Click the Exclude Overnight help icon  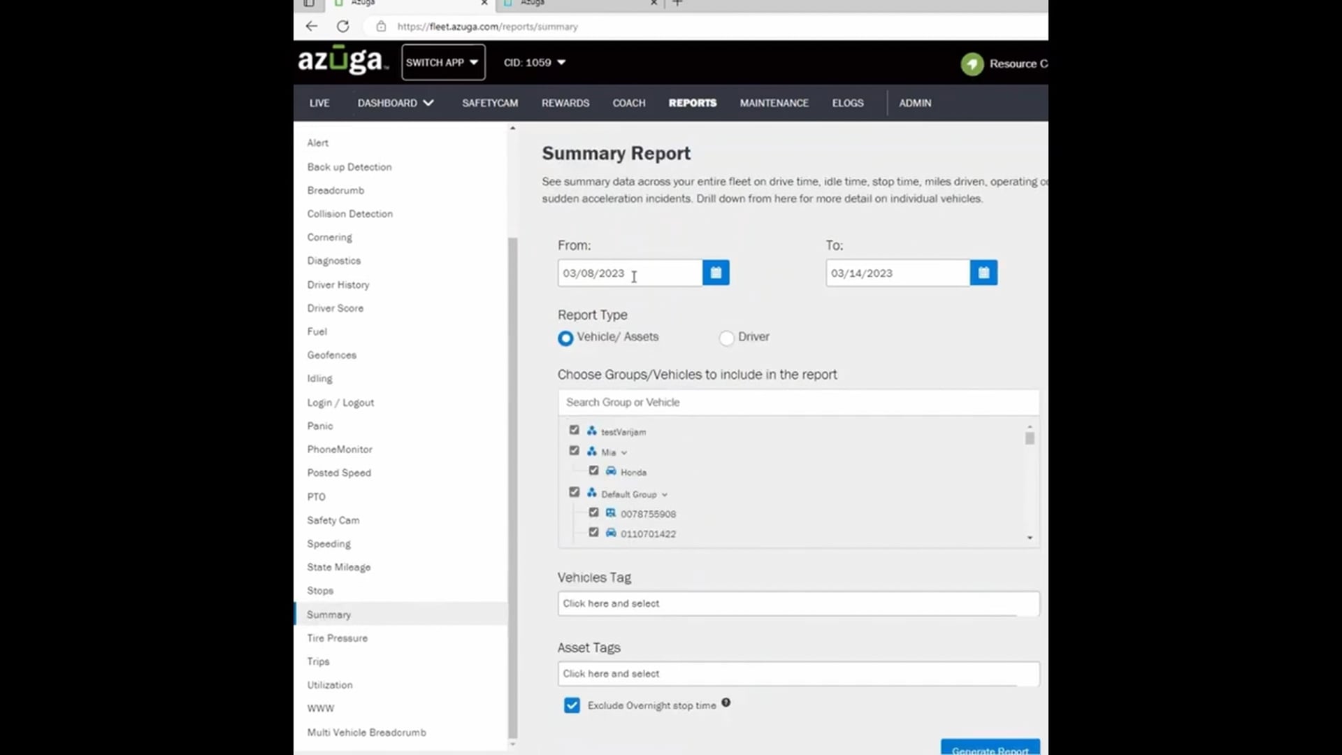[726, 703]
